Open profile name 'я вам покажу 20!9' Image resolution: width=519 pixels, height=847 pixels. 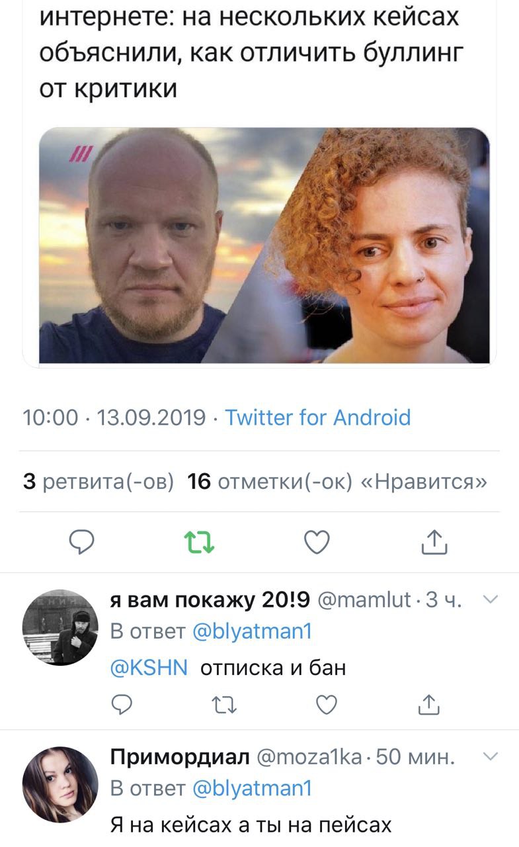coord(211,600)
